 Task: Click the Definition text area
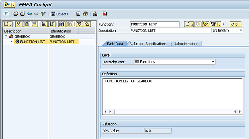coord(172,94)
